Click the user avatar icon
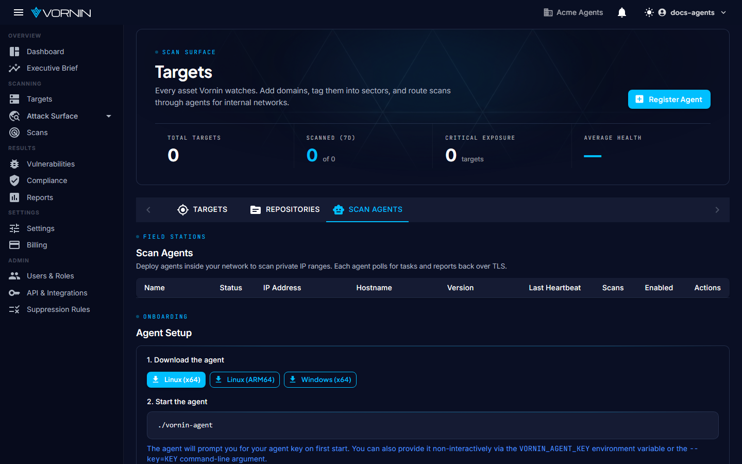 [662, 12]
